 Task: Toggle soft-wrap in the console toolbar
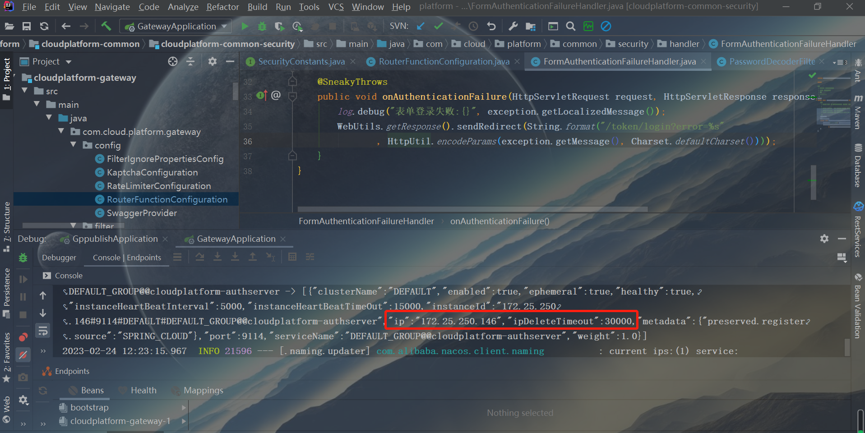coord(43,331)
